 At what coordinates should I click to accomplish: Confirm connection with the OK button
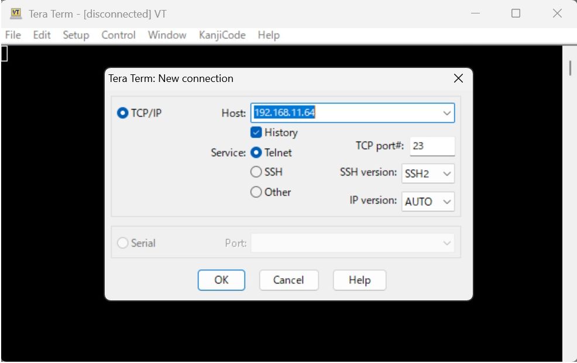point(221,280)
